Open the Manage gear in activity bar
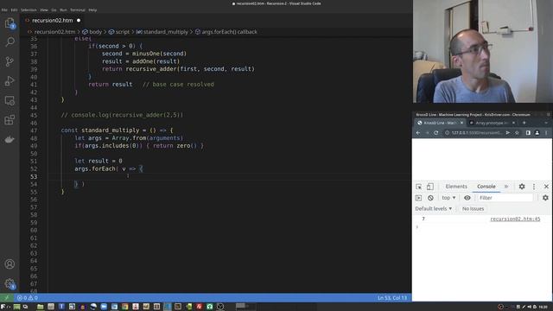The image size is (553, 311). pos(10,283)
